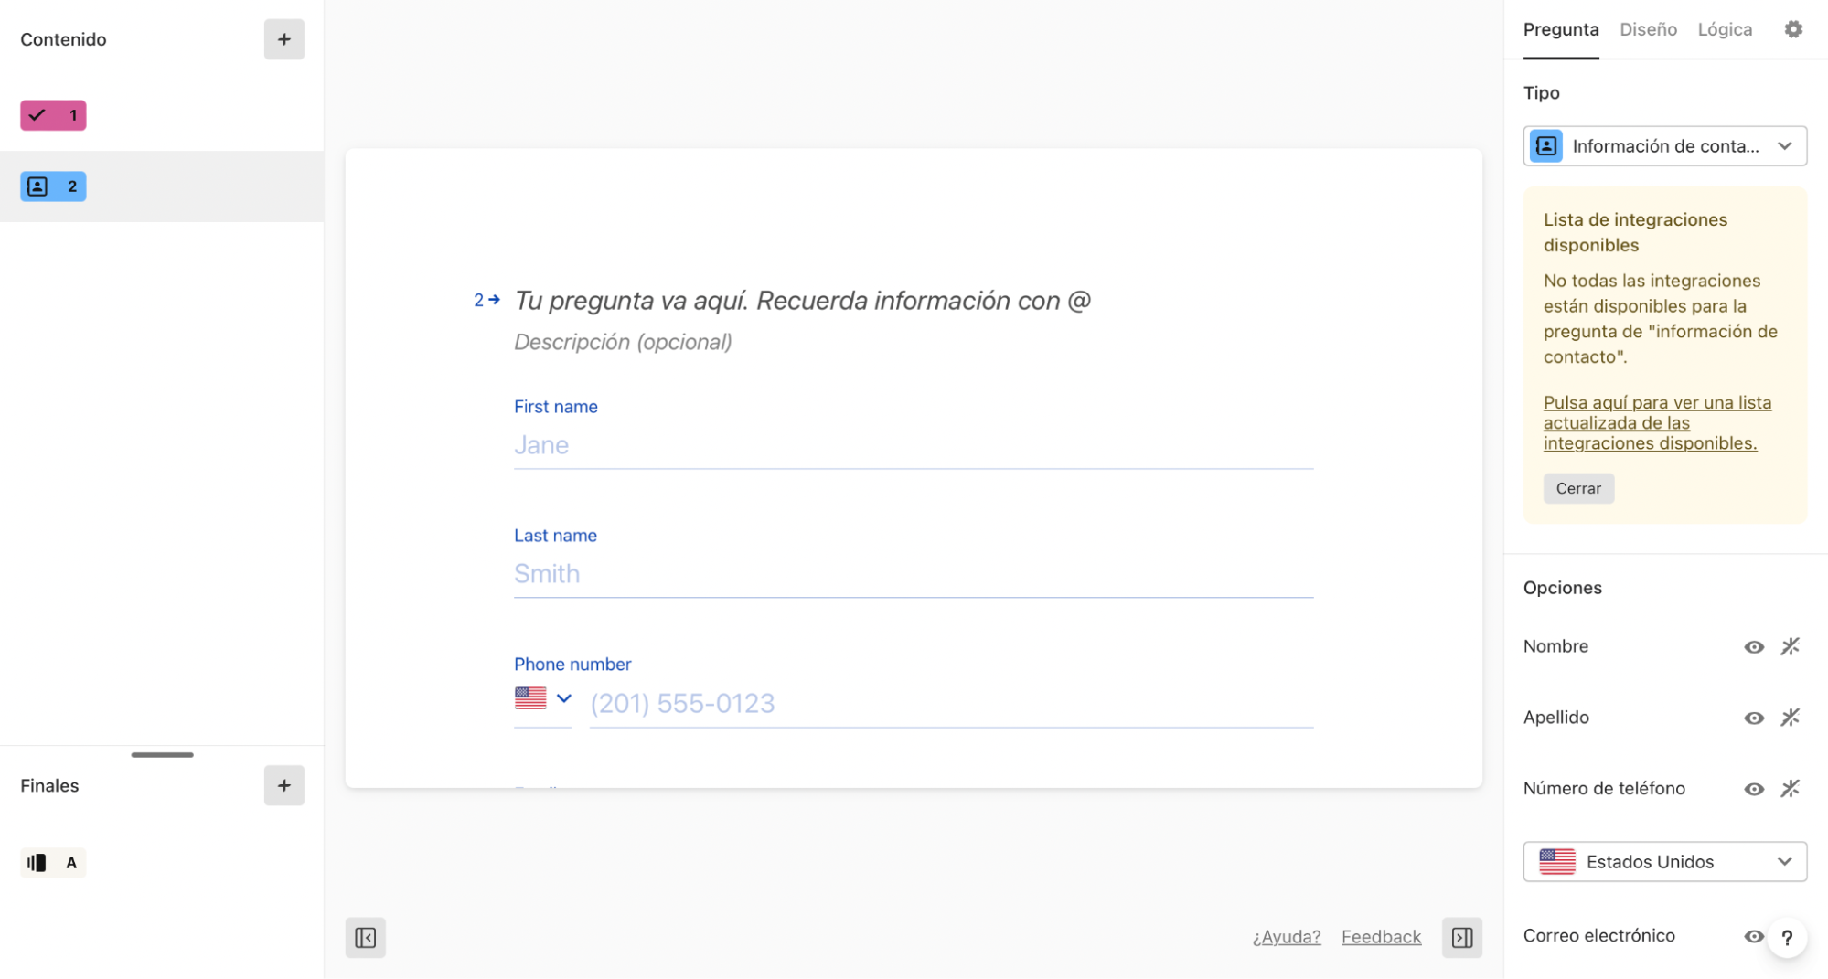This screenshot has width=1828, height=979.
Task: Open the ¿Ayuda? link
Action: (1286, 937)
